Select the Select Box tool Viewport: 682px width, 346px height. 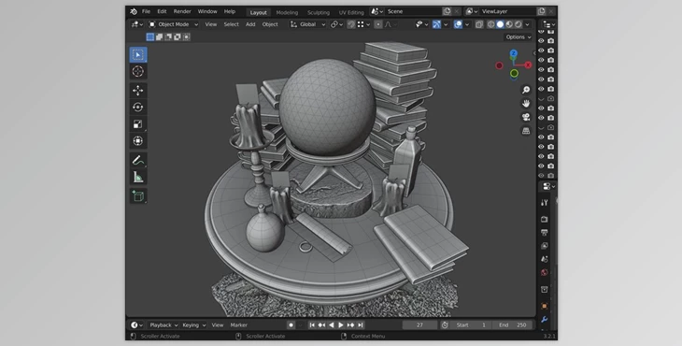138,55
